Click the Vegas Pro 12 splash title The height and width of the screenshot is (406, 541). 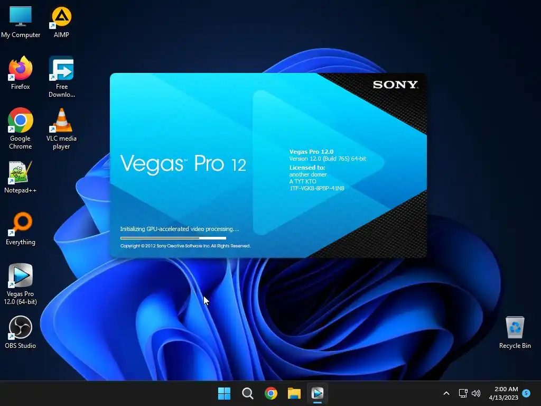click(183, 164)
